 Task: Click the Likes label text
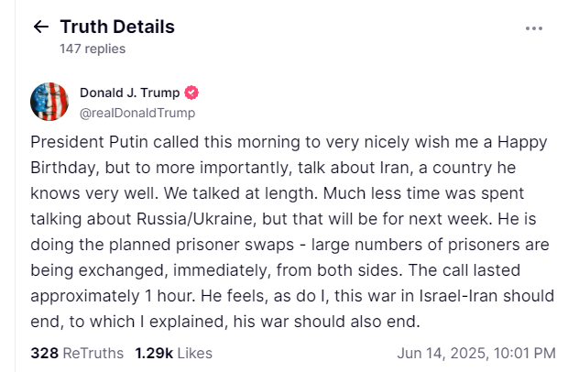coord(195,353)
